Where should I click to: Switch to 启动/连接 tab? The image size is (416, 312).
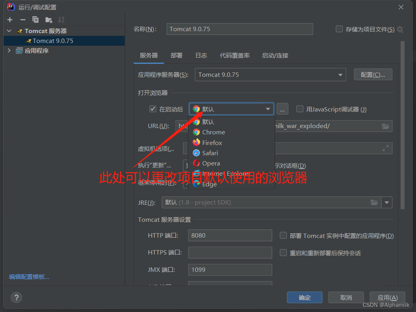tap(275, 56)
